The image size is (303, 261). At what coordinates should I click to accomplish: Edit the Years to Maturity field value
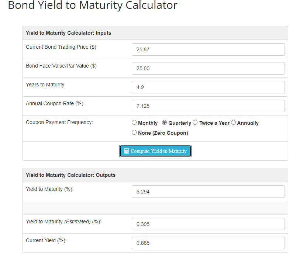coord(208,87)
